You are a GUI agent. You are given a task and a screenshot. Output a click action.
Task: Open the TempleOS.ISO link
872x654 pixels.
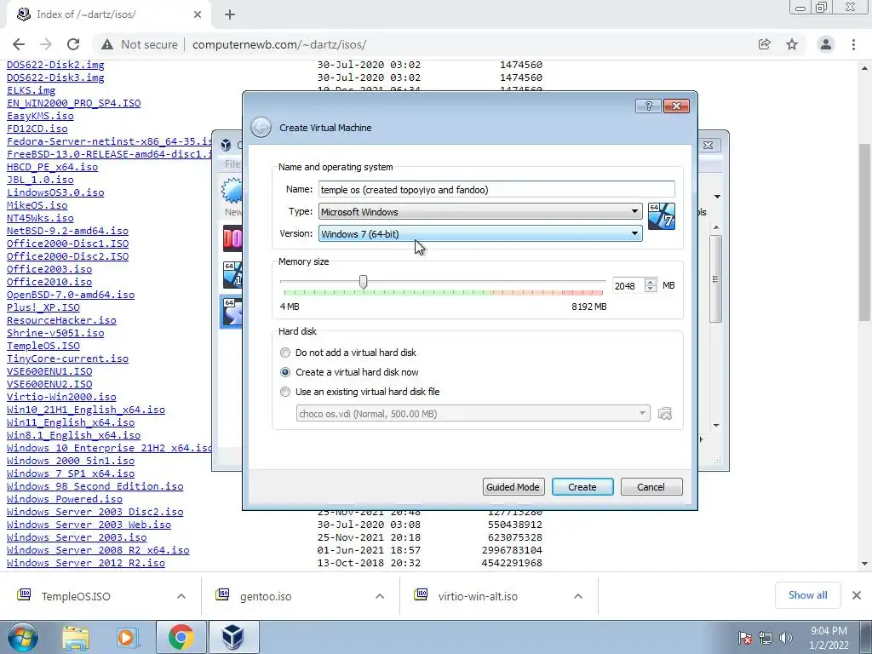[43, 346]
